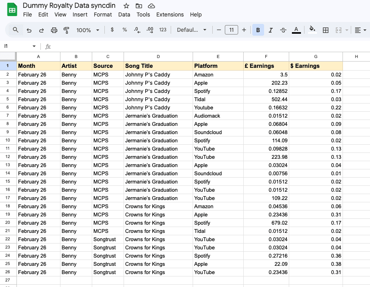Open the Extensions menu
Image resolution: width=370 pixels, height=287 pixels.
tap(170, 15)
